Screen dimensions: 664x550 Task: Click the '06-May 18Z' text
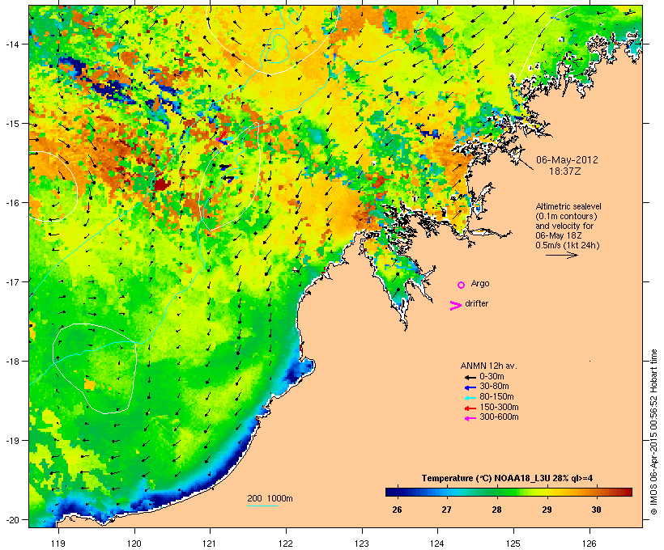559,235
